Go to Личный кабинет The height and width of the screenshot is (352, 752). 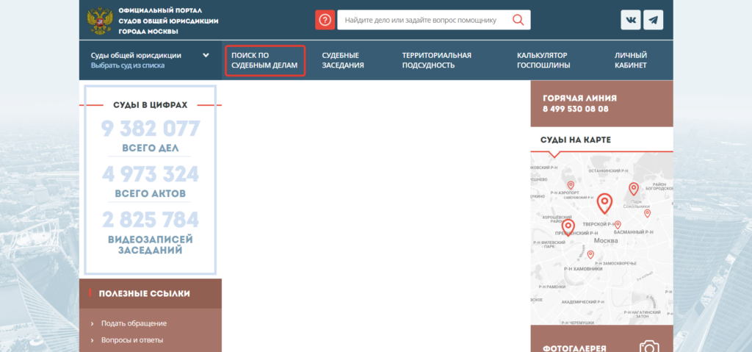(x=630, y=60)
